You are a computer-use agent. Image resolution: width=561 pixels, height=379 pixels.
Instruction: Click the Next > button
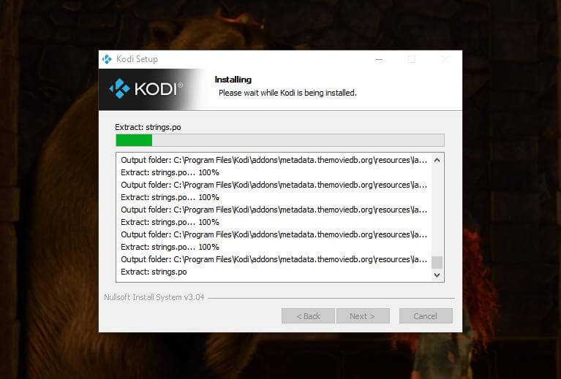pos(363,316)
